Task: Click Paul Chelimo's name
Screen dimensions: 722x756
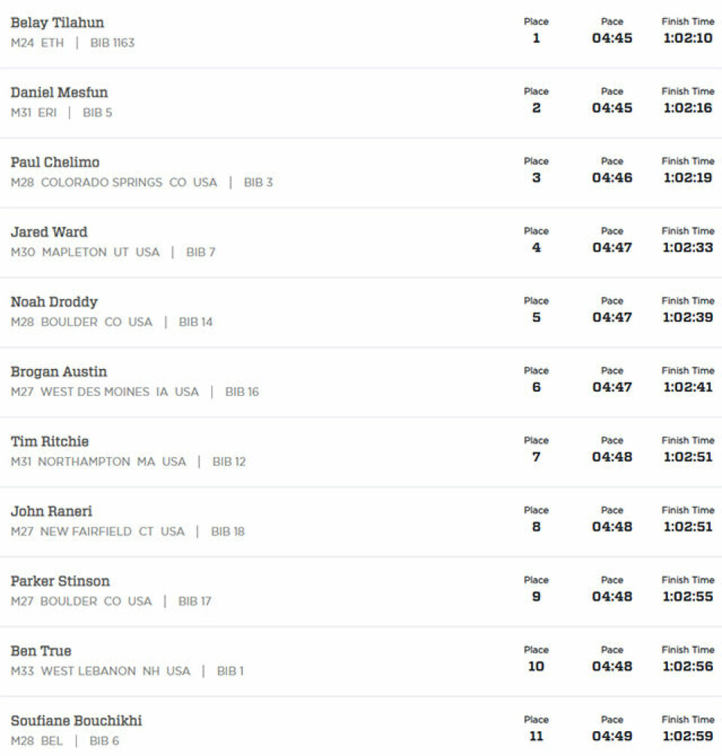Action: 55,163
